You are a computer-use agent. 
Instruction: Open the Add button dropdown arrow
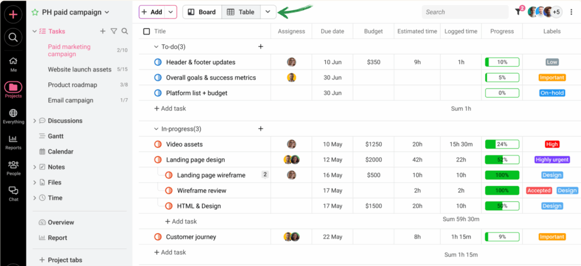point(170,12)
